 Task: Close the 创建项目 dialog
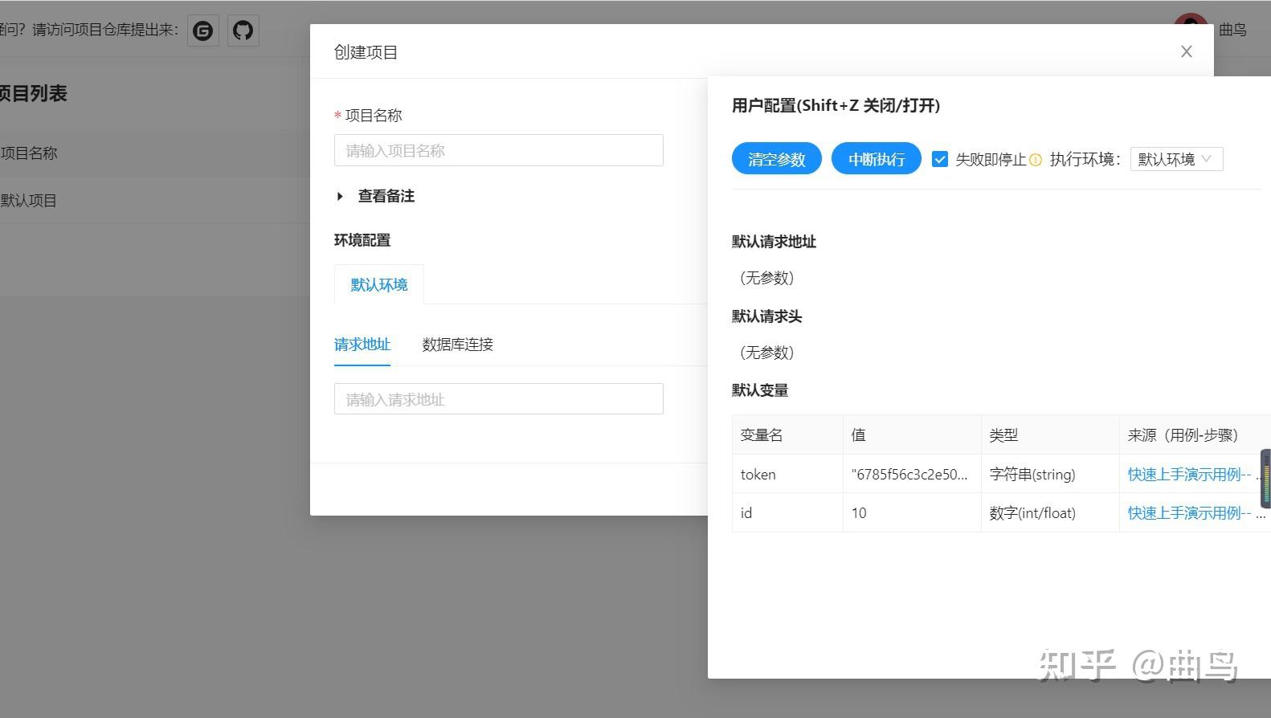coord(1186,51)
